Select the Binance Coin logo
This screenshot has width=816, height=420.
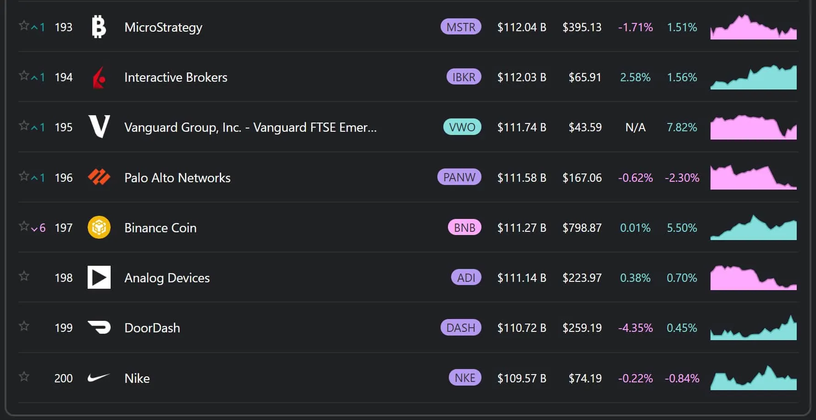click(x=99, y=227)
